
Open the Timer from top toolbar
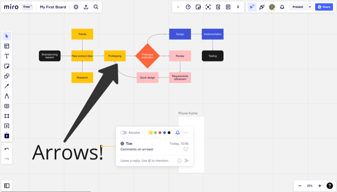coord(188,7)
